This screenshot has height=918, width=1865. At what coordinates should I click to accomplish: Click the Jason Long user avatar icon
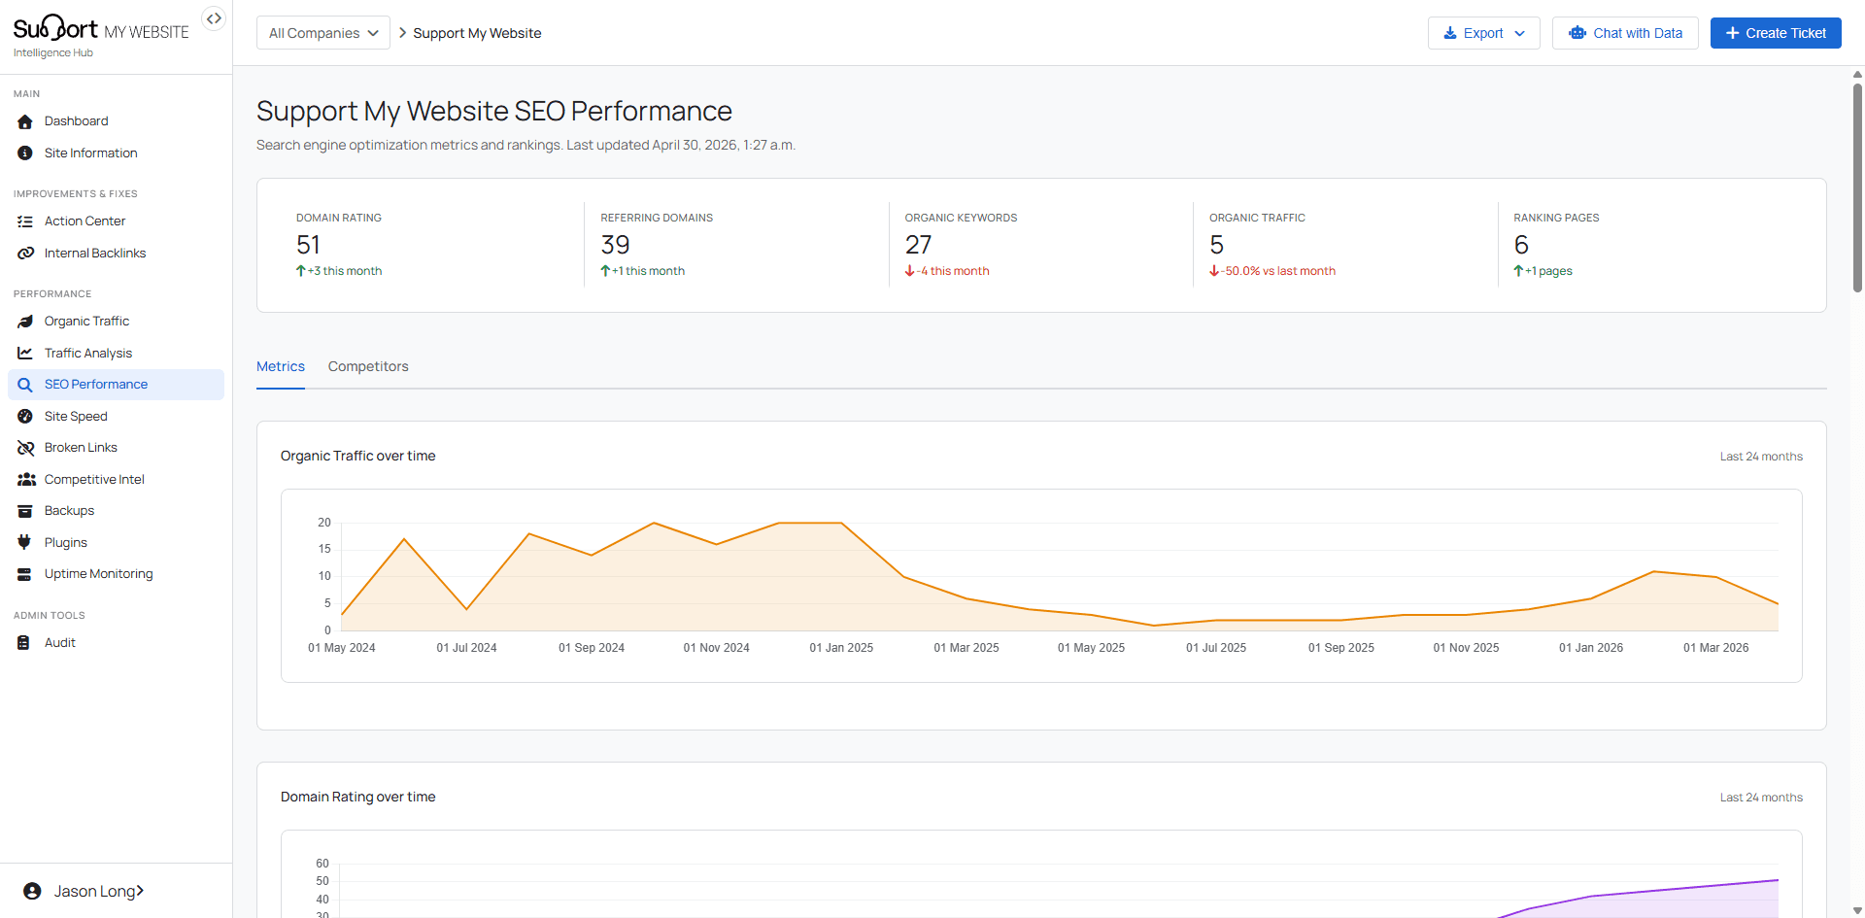(x=32, y=891)
